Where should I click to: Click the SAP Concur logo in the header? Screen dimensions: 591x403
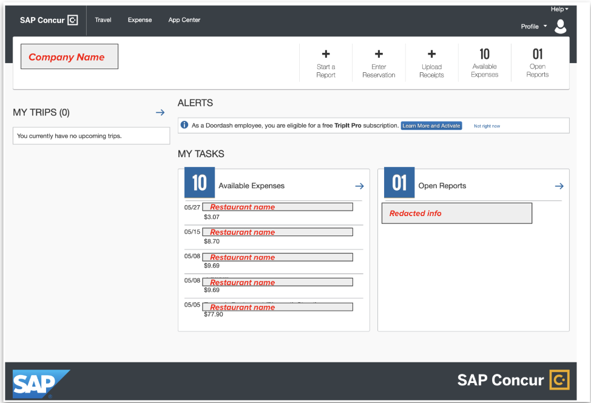pyautogui.click(x=48, y=19)
